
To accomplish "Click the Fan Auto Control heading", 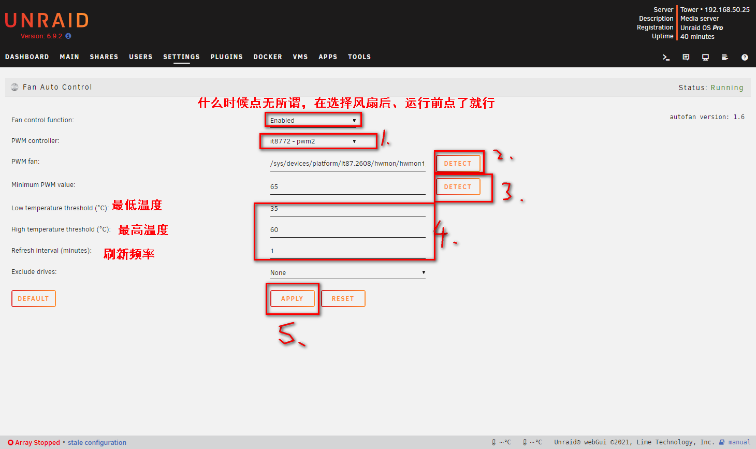I will (x=57, y=87).
